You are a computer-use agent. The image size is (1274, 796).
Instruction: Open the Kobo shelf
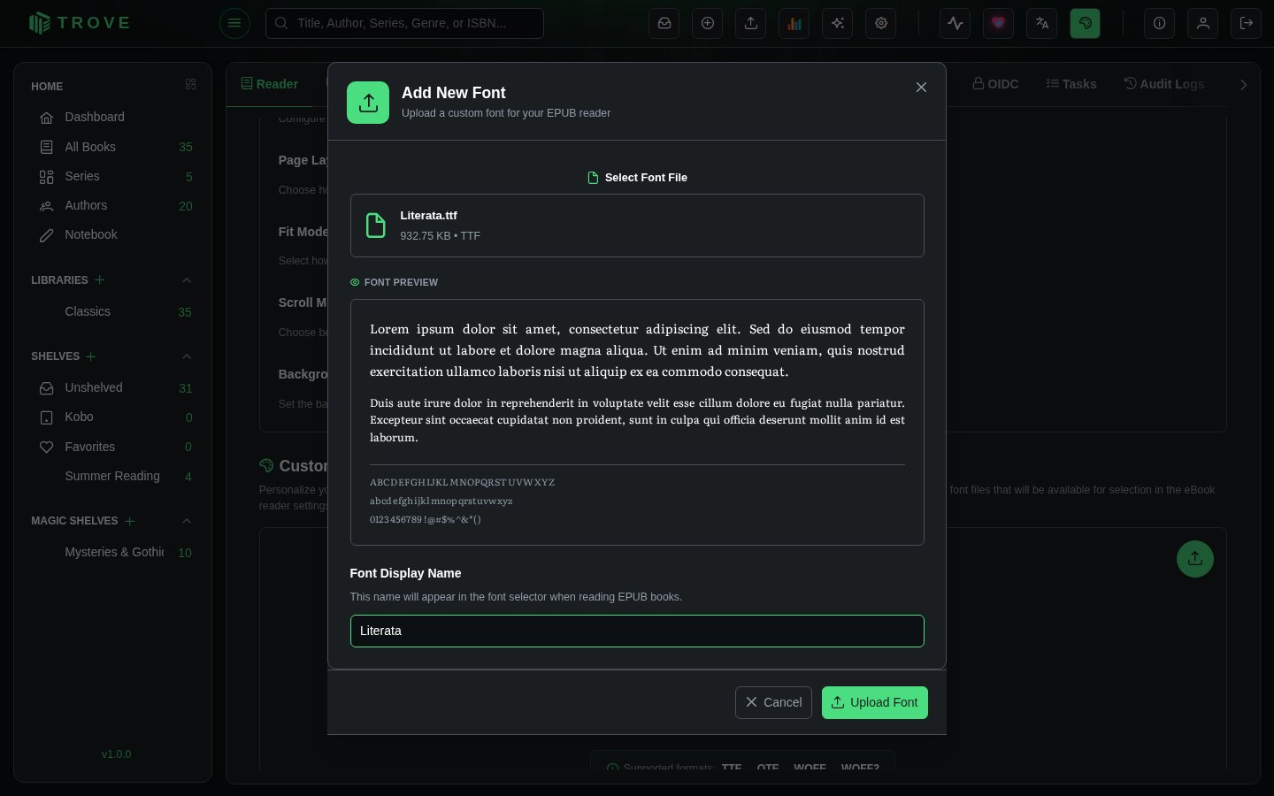click(x=112, y=417)
